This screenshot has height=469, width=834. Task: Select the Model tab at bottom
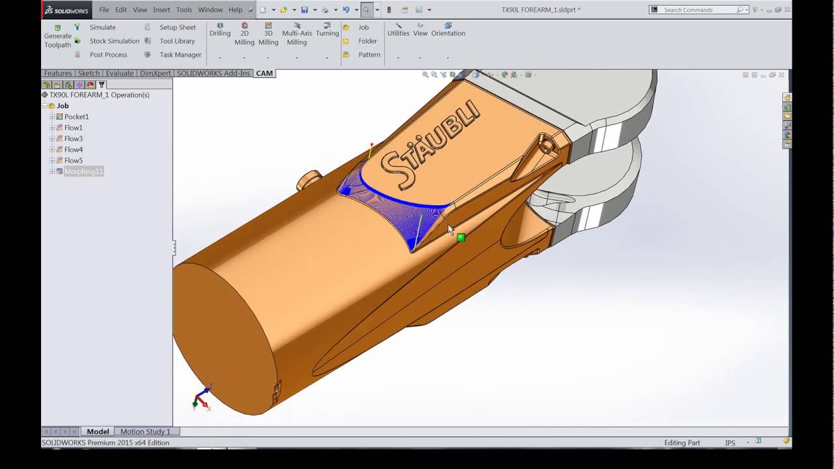(98, 431)
